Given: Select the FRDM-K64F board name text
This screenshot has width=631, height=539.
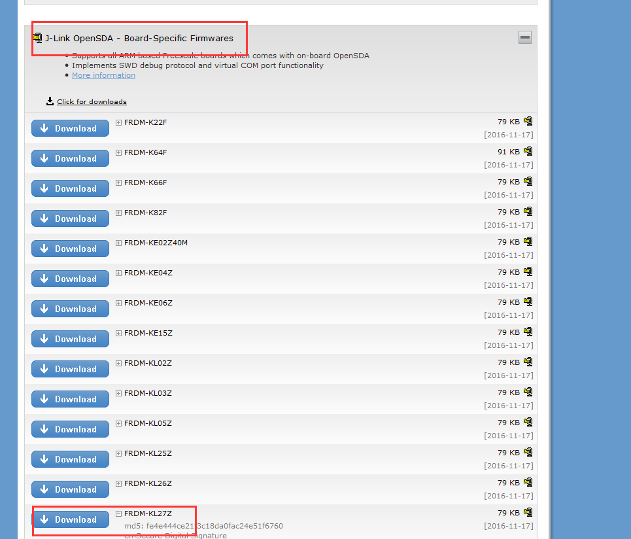Looking at the screenshot, I should pyautogui.click(x=145, y=152).
